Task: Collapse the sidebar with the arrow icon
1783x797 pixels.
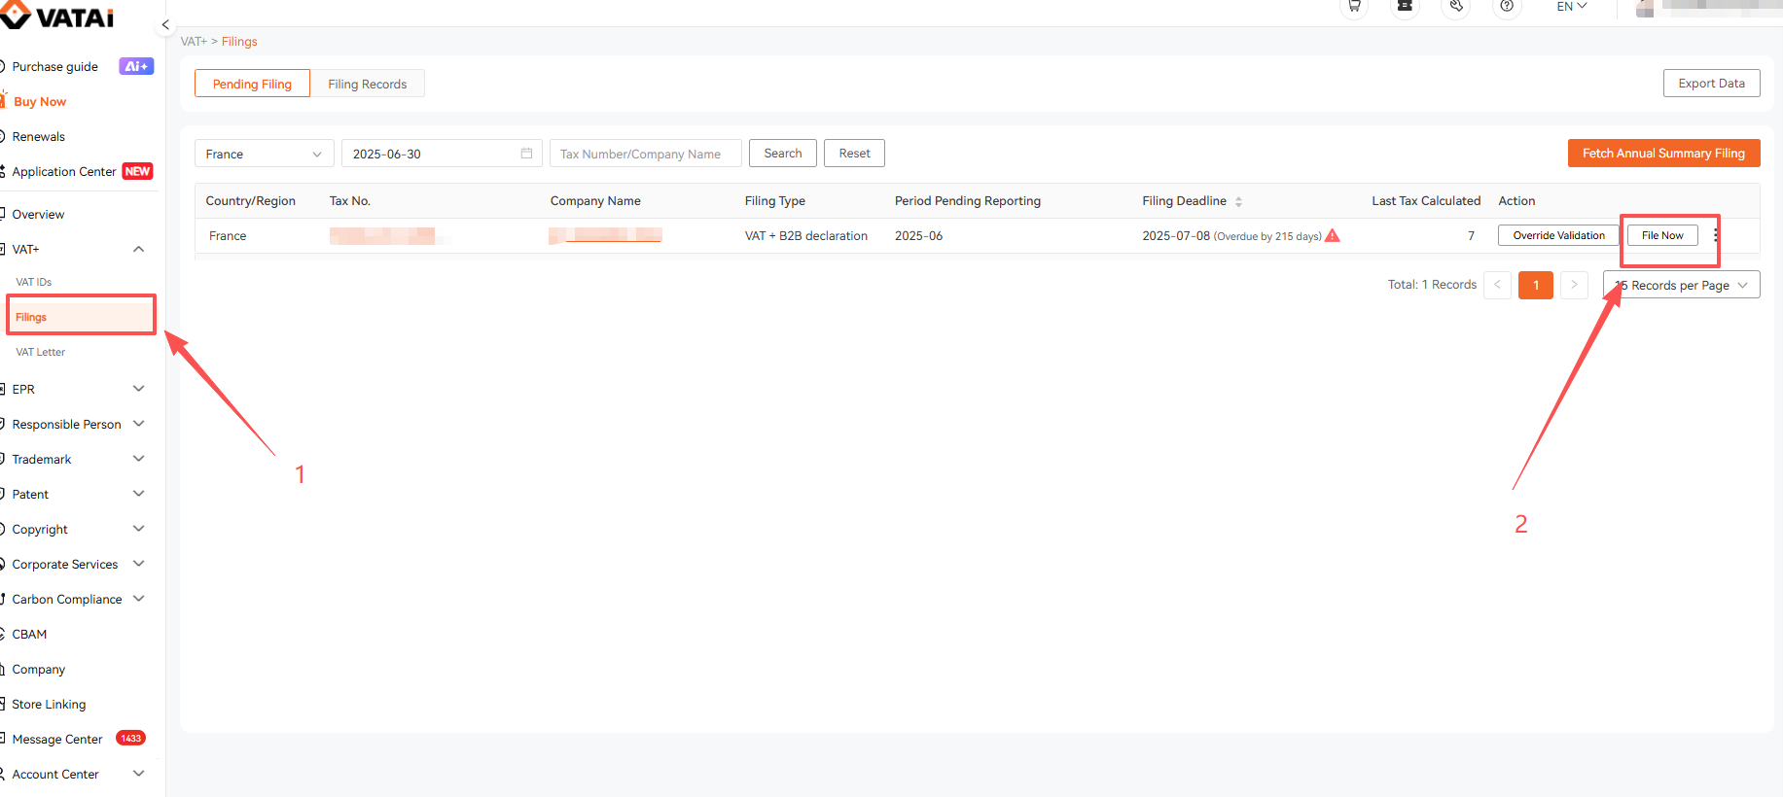Action: pos(165,24)
